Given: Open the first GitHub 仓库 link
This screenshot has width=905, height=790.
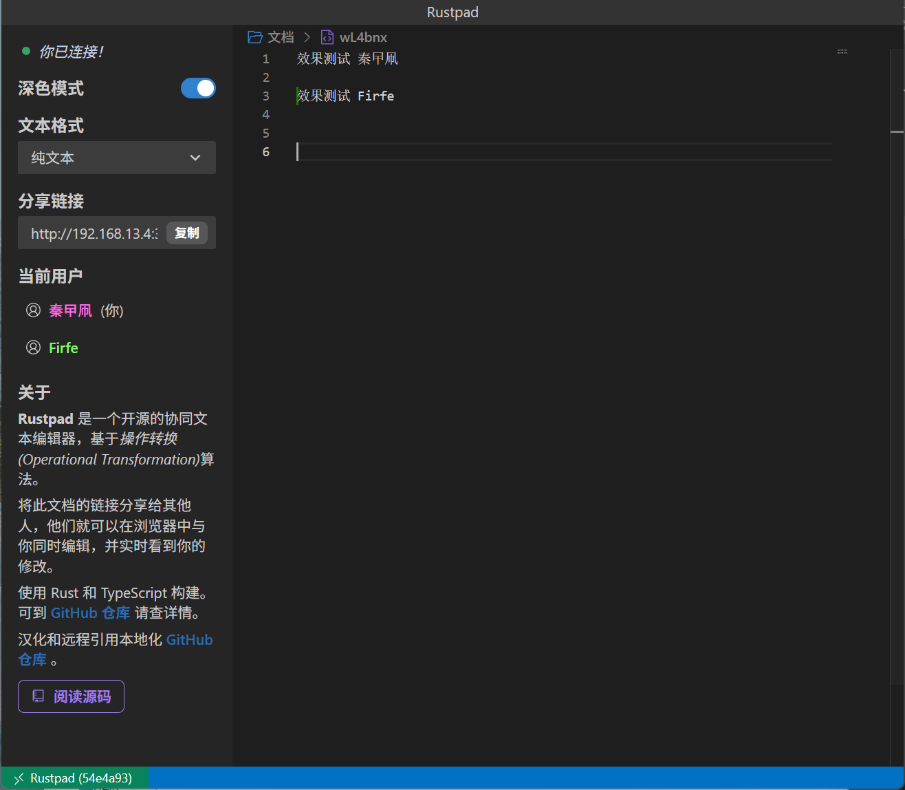Looking at the screenshot, I should (x=90, y=612).
